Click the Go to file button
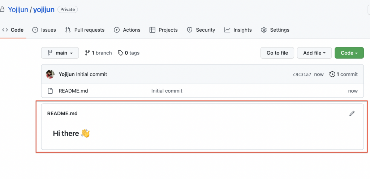 click(x=277, y=53)
